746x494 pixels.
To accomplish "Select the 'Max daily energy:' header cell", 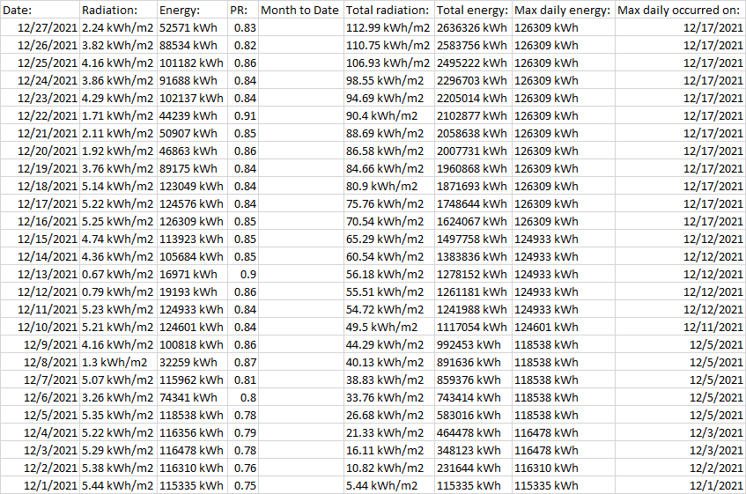I will click(564, 10).
